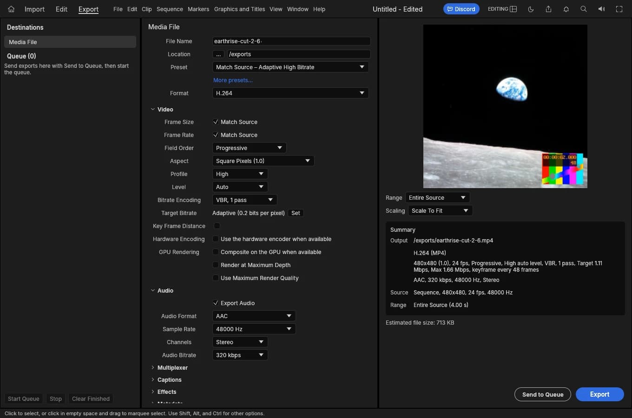Screen dimensions: 632x418
Task: Click the share icon in the top bar
Action: point(548,9)
